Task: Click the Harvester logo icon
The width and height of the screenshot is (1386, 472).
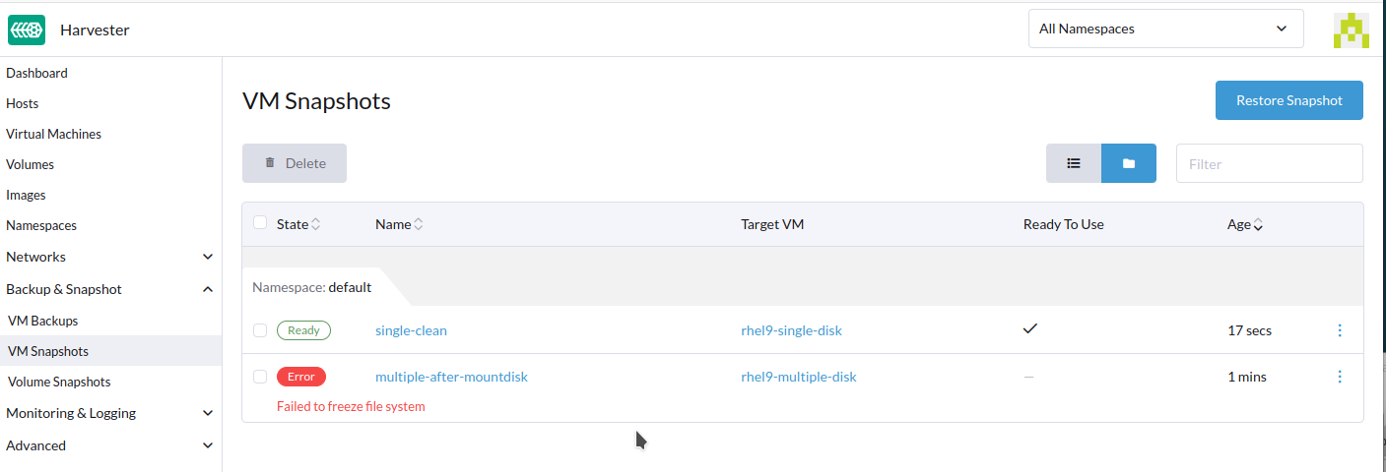Action: [x=27, y=29]
